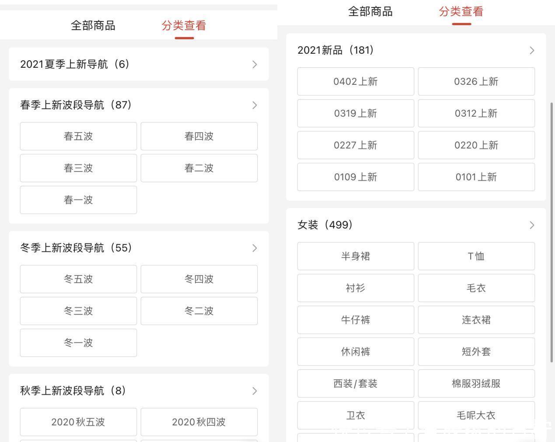Open the 女装 category arrow
Screen dimensions: 555x442
pos(532,225)
